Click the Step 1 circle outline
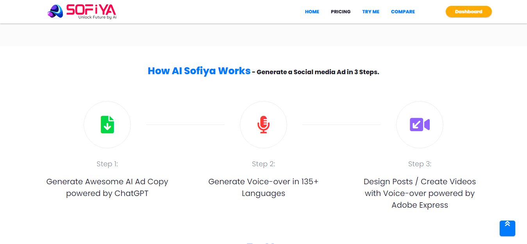 (107, 102)
